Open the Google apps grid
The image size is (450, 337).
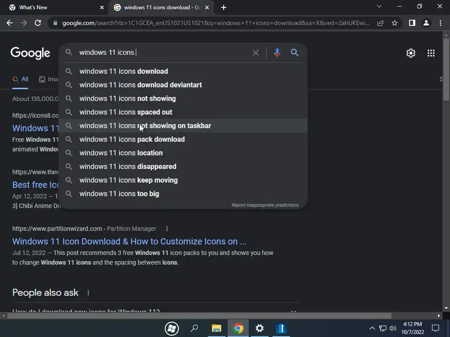click(431, 53)
